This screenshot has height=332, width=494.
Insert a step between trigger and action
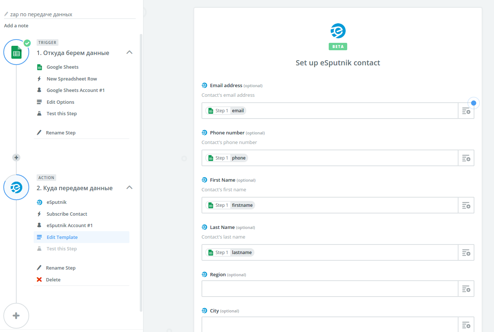16,157
